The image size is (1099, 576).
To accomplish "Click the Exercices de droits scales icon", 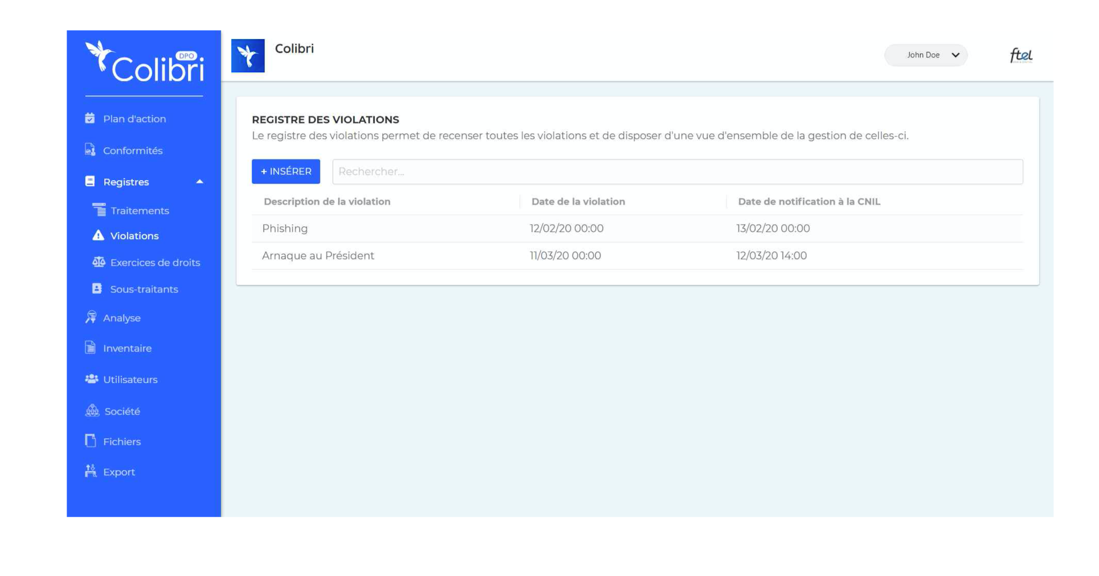I will pos(99,261).
